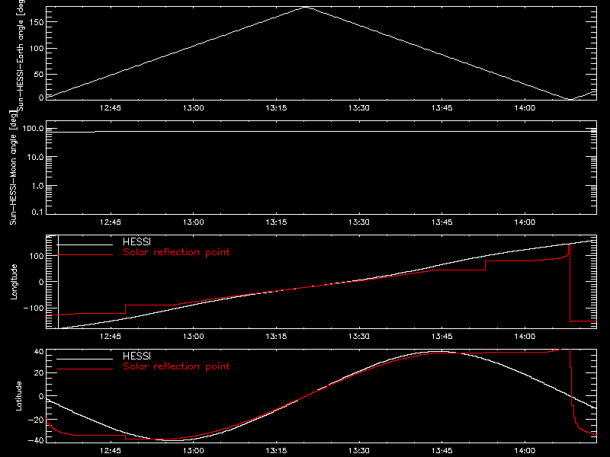This screenshot has width=610, height=457.
Task: Click the 12:45 tick label under the Longitude plot
Action: tap(111, 336)
